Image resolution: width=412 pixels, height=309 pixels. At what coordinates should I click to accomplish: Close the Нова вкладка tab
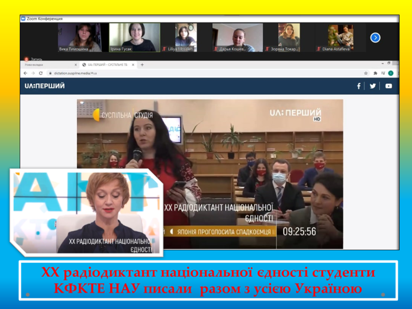(x=76, y=64)
